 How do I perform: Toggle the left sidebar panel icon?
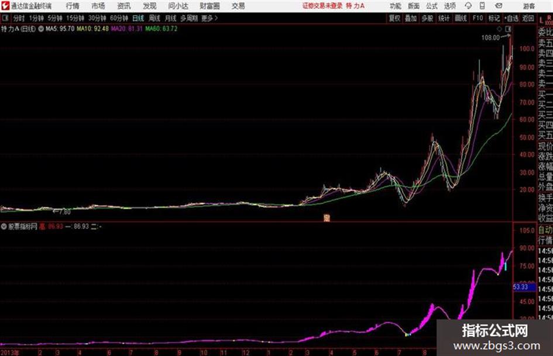click(5, 18)
